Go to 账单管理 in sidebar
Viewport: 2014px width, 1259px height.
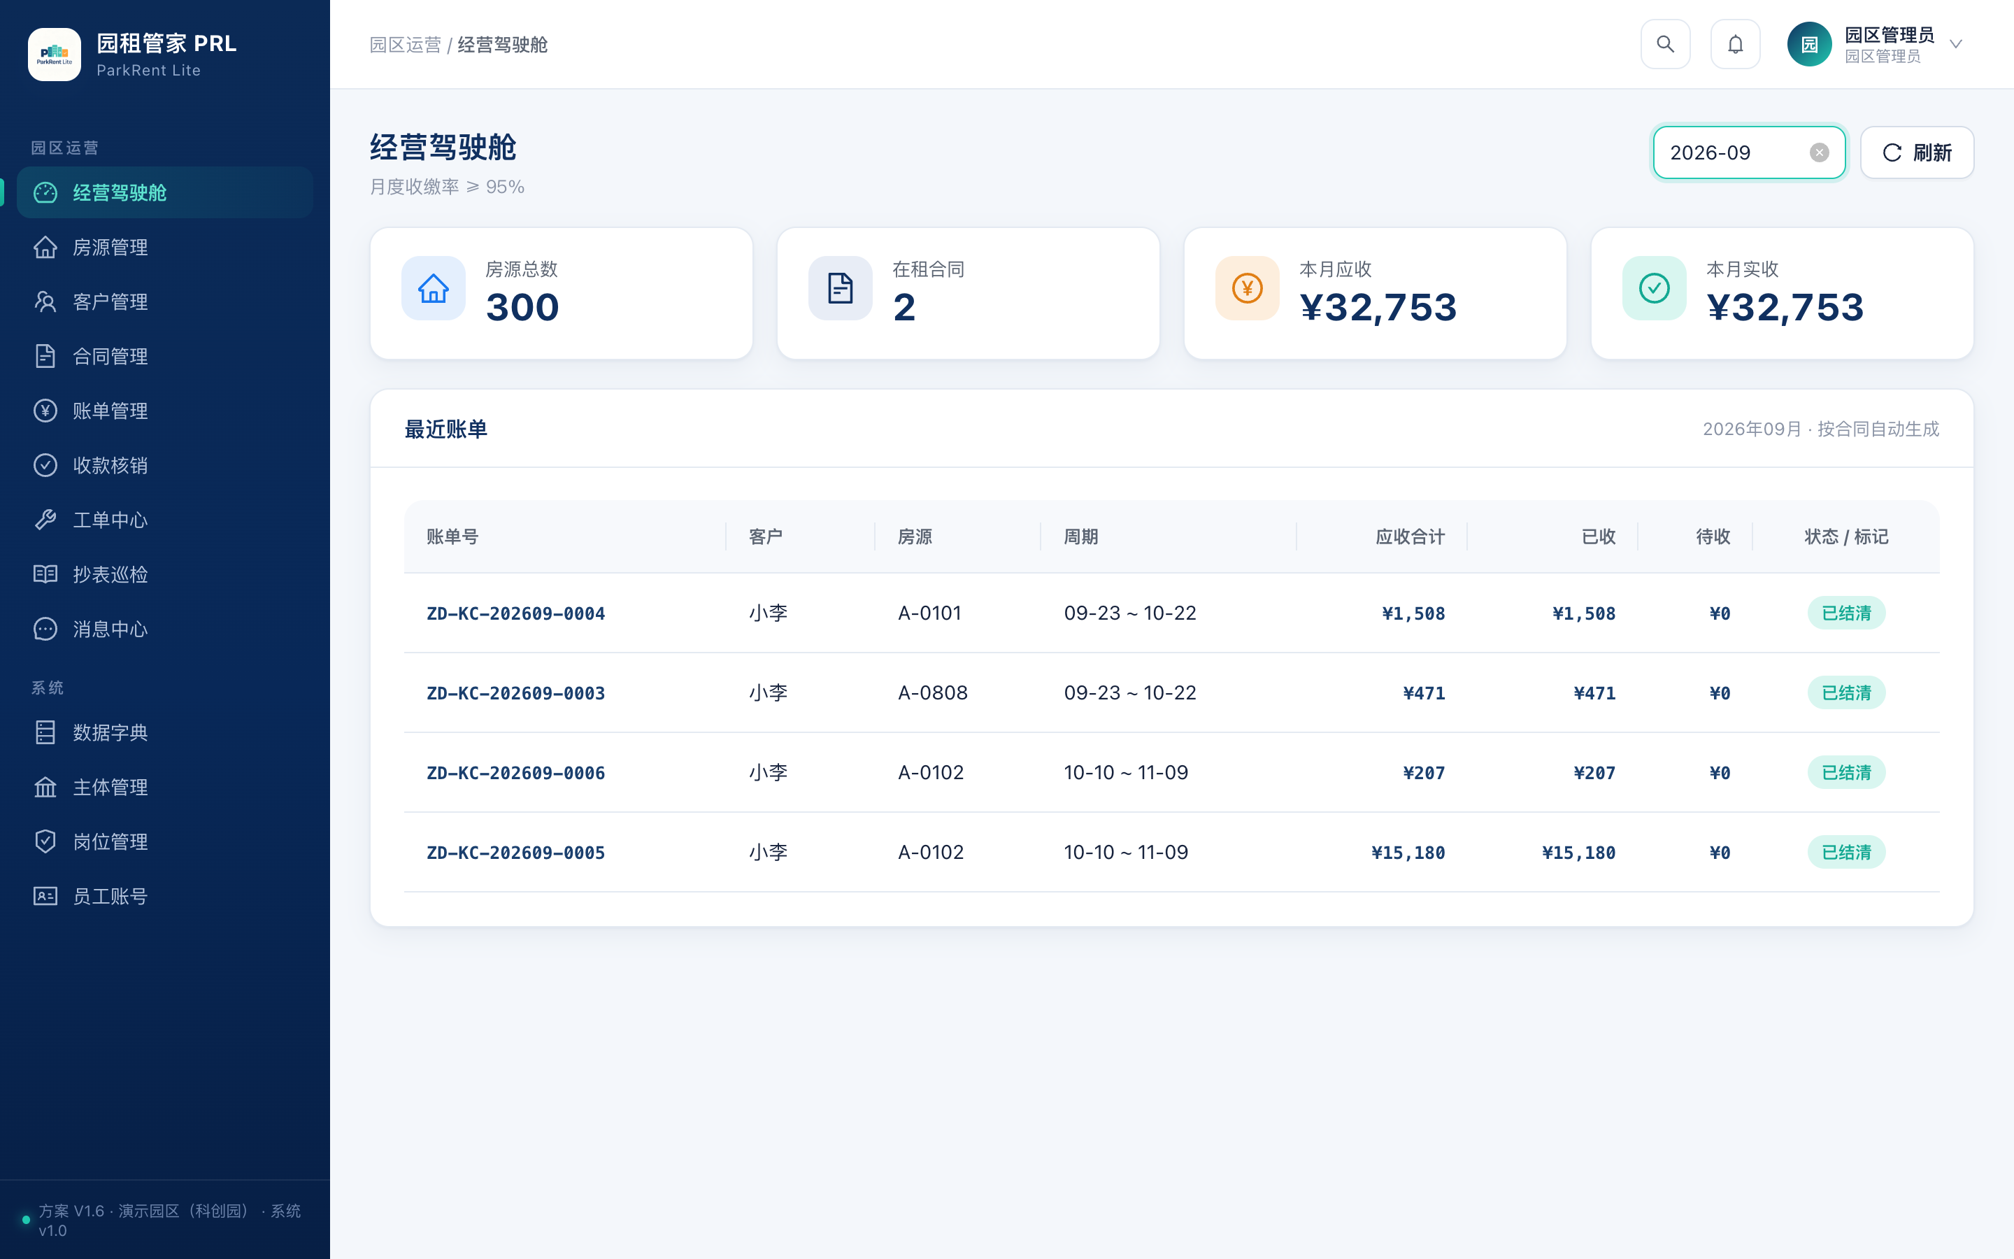[x=165, y=411]
